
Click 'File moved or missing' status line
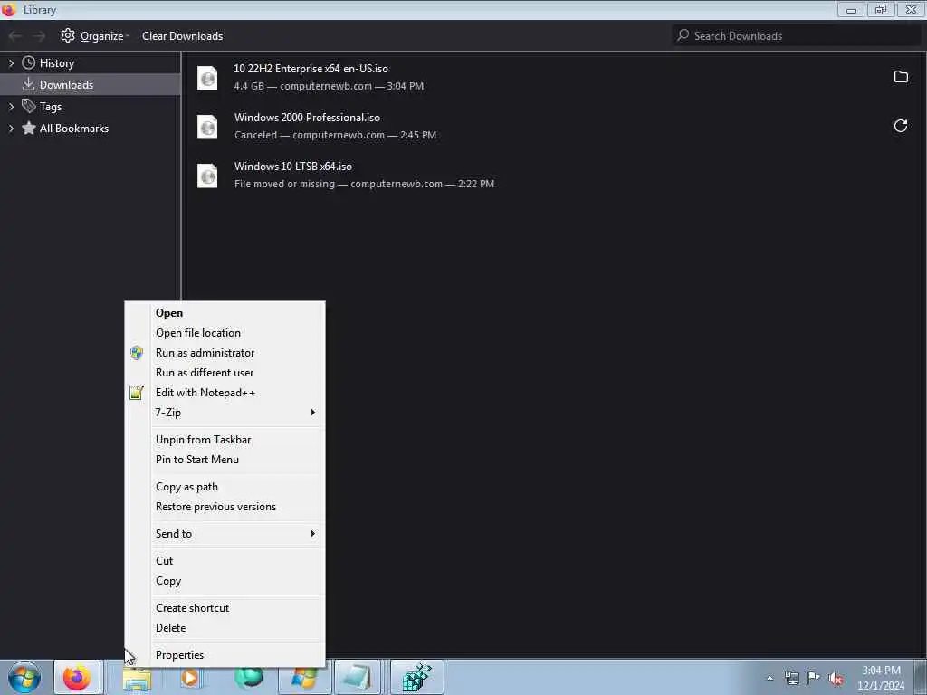click(364, 185)
